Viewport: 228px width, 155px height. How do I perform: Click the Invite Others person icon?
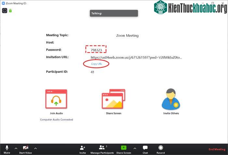(171, 99)
